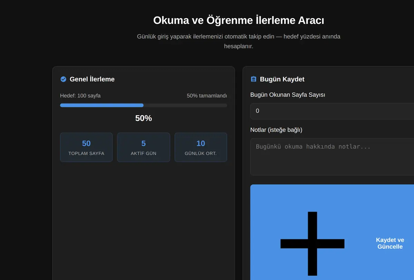Viewport: 414px width, 280px height.
Task: Click the large plus icon on the save button
Action: click(312, 243)
